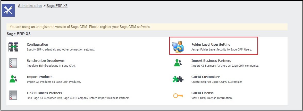Open the Import Products option
The width and height of the screenshot is (303, 111).
coord(39,77)
